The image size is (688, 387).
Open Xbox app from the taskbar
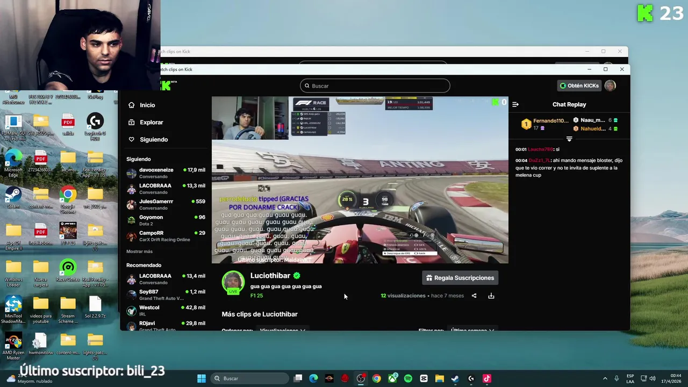coord(393,378)
